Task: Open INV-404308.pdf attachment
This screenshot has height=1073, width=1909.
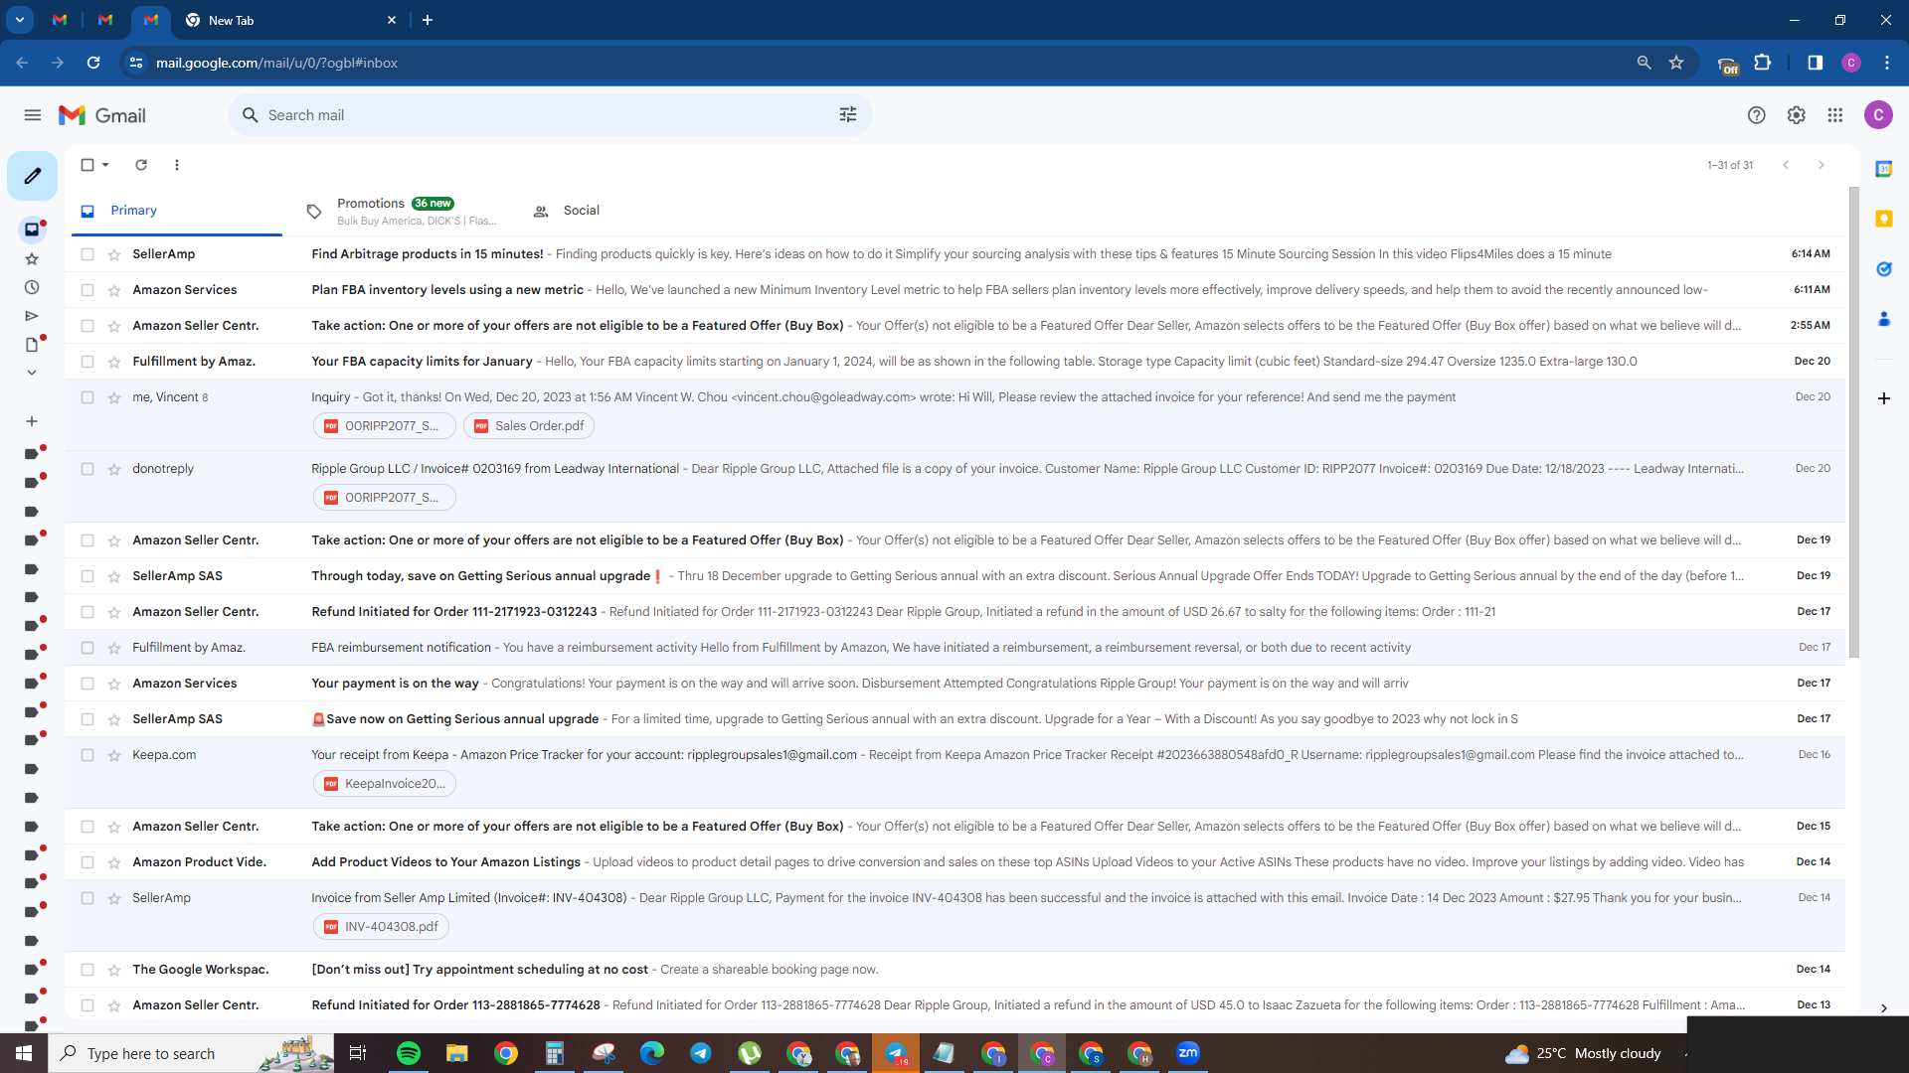Action: pyautogui.click(x=382, y=927)
